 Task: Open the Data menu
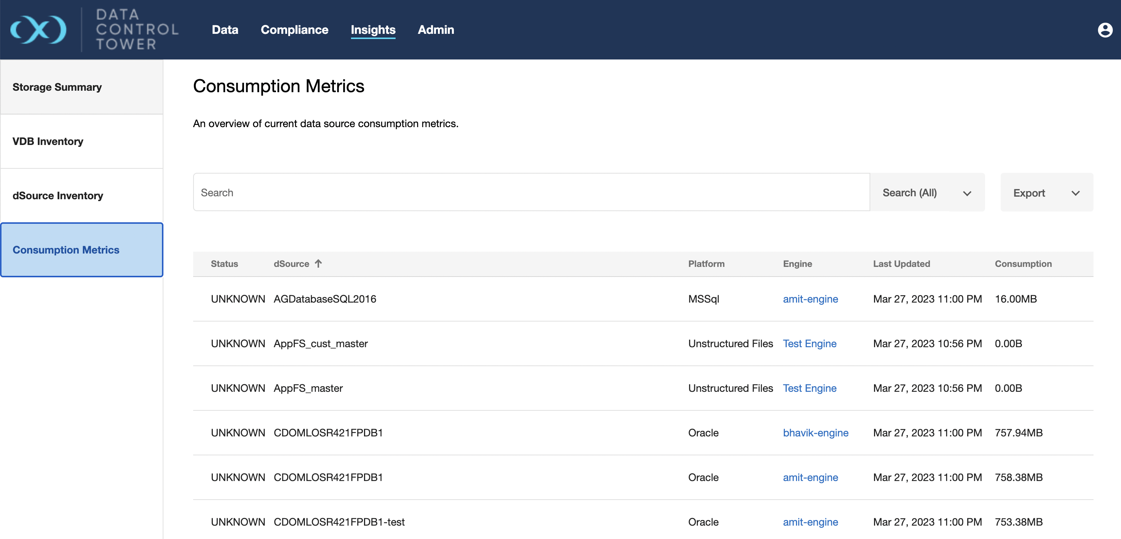point(225,30)
